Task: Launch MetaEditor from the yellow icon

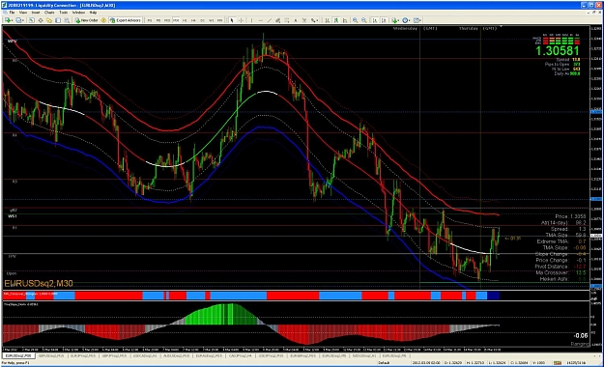Action: coord(103,20)
